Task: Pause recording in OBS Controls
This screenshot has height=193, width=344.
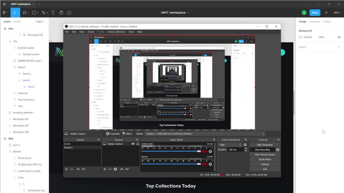Action: coord(278,150)
